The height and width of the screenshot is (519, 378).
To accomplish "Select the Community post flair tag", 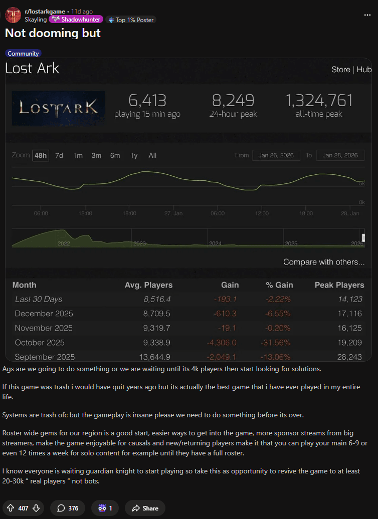I will click(x=23, y=54).
